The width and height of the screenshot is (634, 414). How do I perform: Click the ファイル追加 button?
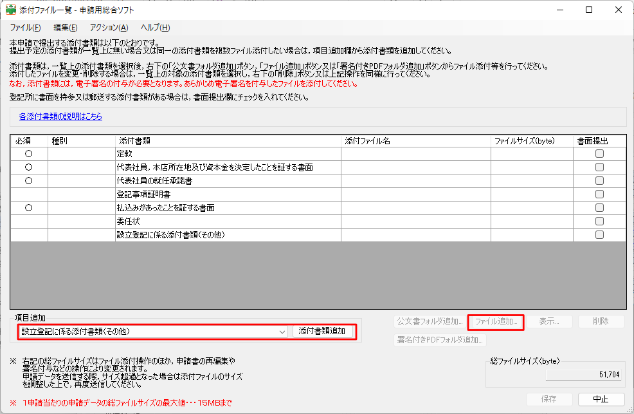(495, 321)
